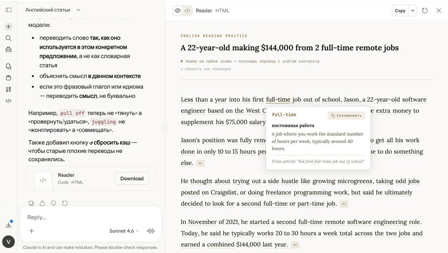Expand the Copy options dropdown arrow
The width and height of the screenshot is (448, 253).
coord(413,10)
